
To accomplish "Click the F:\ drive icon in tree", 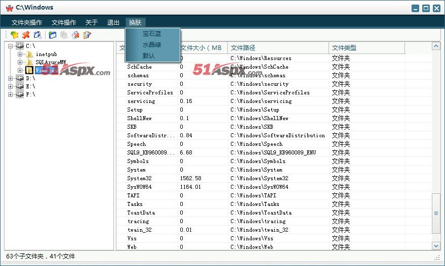I will (20, 94).
